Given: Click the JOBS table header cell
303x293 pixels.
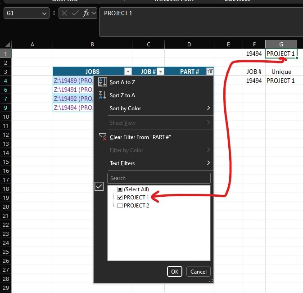Looking at the screenshot, I should 92,72.
